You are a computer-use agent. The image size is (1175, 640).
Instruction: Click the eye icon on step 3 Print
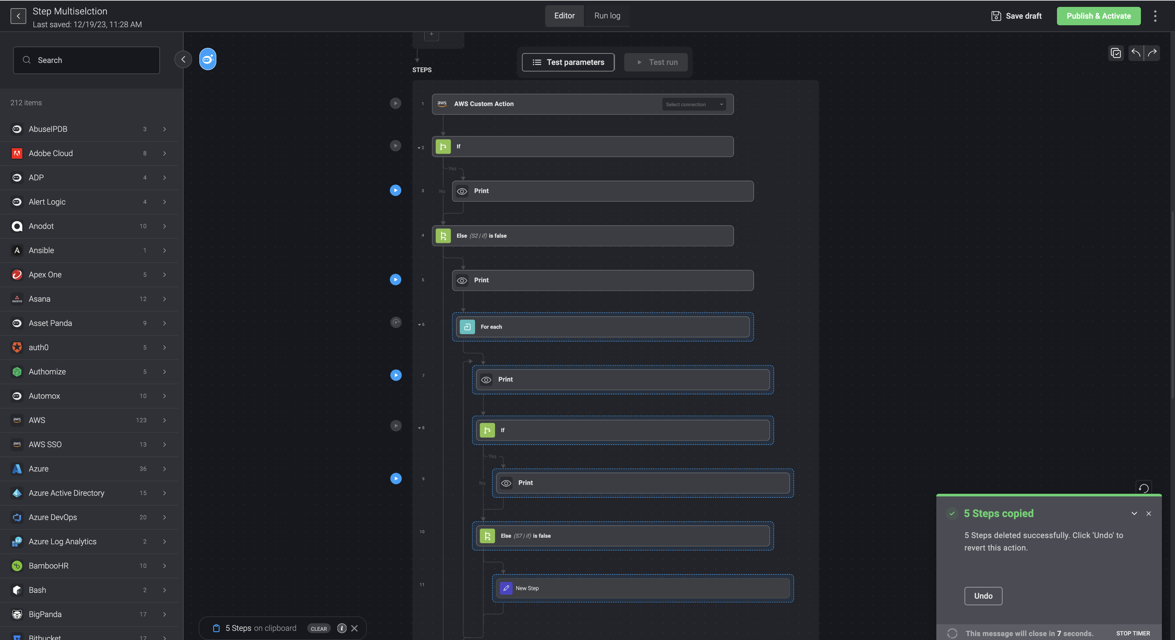coord(462,191)
